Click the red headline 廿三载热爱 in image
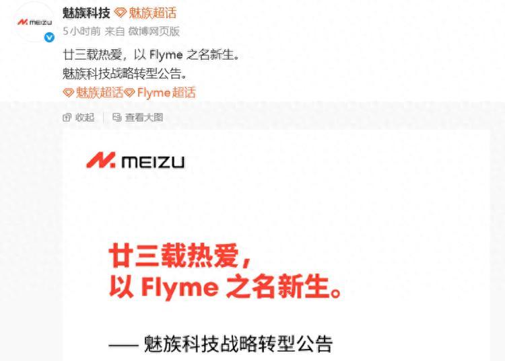 click(180, 255)
